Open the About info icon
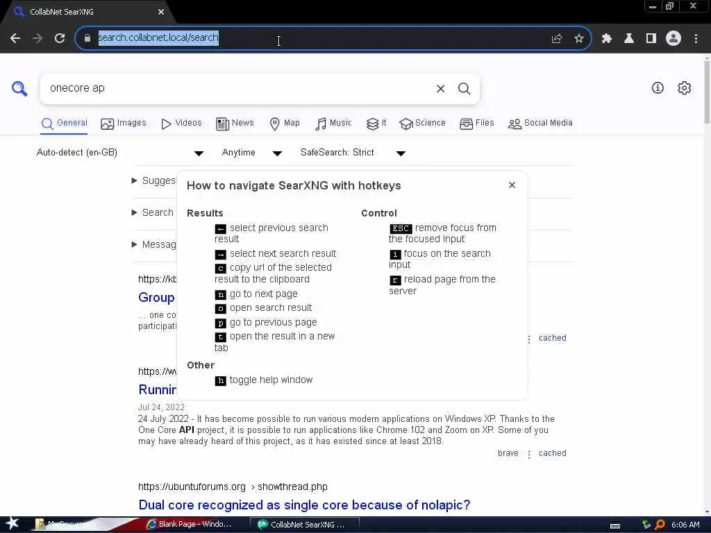The width and height of the screenshot is (711, 533). (658, 88)
